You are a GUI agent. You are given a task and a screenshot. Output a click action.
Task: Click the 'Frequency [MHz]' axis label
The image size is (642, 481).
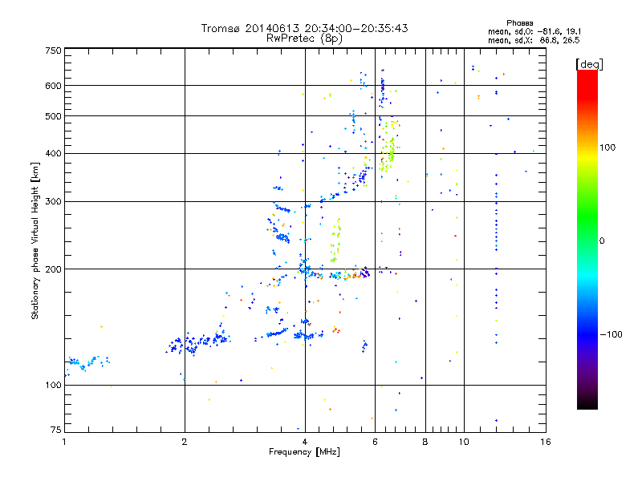click(x=304, y=452)
